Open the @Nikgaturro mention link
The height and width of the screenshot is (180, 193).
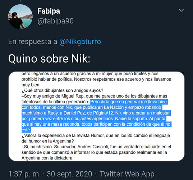pyautogui.click(x=80, y=41)
